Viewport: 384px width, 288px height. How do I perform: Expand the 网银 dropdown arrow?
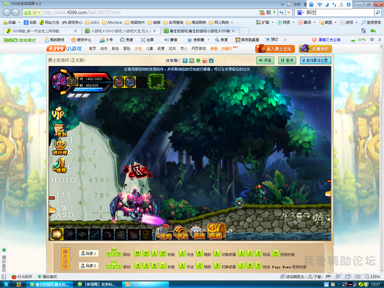tap(293, 22)
